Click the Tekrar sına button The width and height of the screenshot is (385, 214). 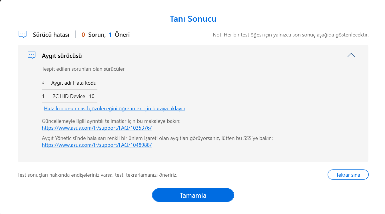(348, 175)
